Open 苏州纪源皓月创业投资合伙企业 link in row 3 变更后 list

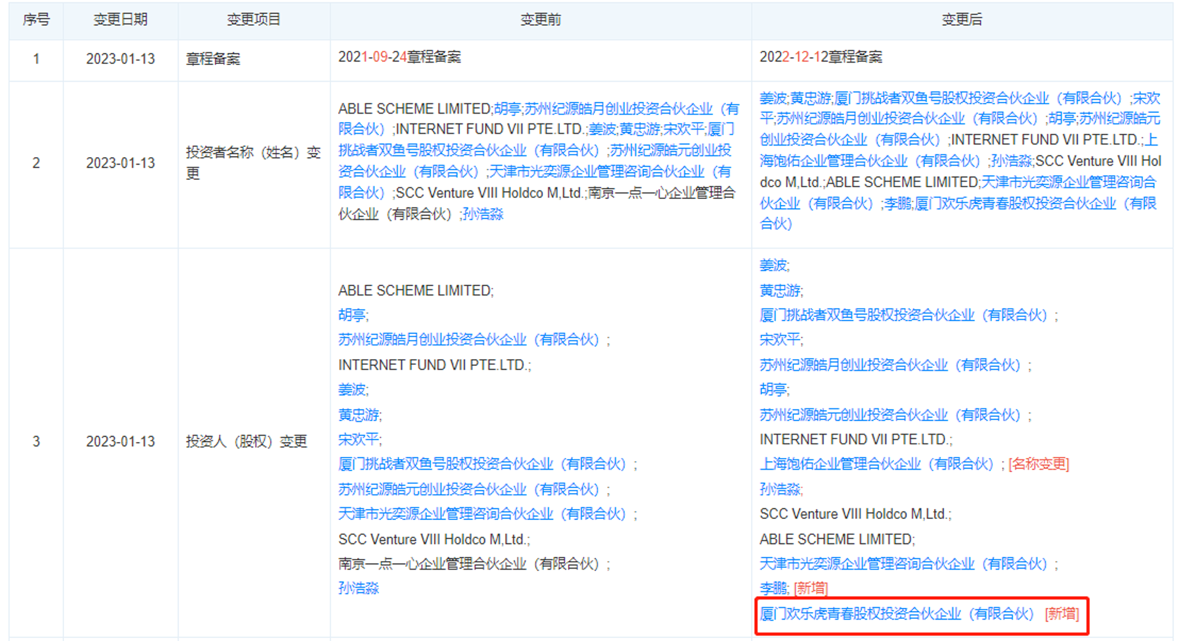890,365
